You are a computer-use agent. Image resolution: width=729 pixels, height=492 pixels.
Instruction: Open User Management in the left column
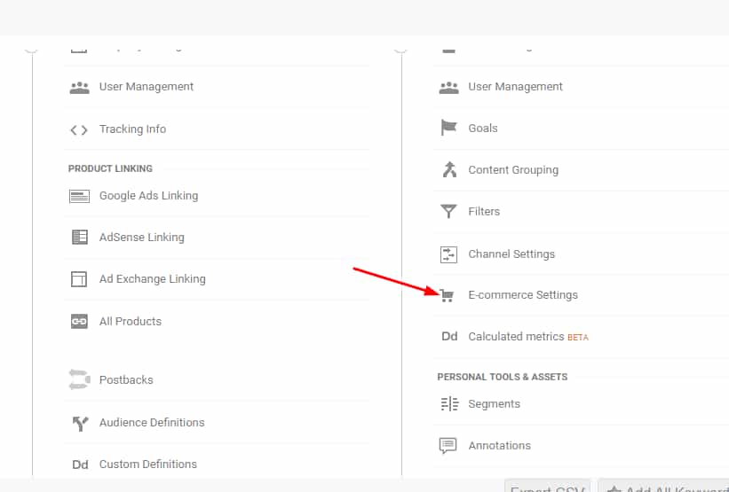coord(146,87)
